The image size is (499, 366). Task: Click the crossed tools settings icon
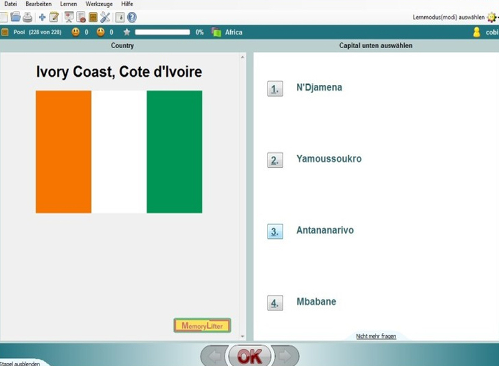tap(105, 17)
